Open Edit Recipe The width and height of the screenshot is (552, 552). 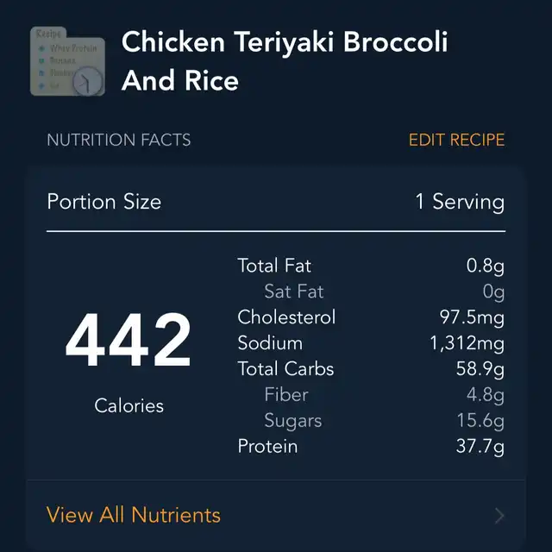(456, 140)
